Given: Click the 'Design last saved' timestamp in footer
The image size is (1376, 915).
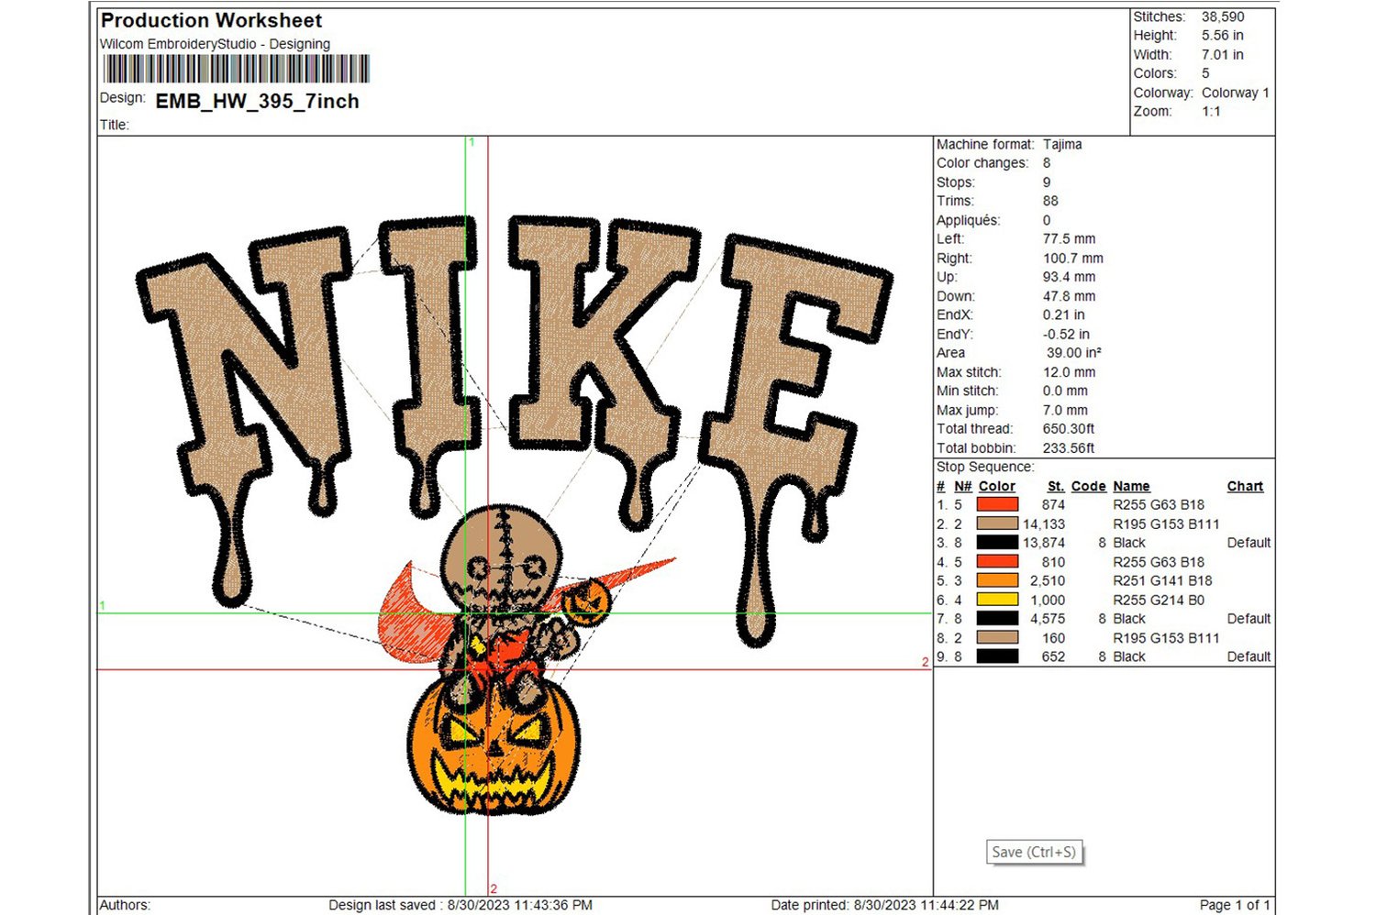Looking at the screenshot, I should pos(461,905).
